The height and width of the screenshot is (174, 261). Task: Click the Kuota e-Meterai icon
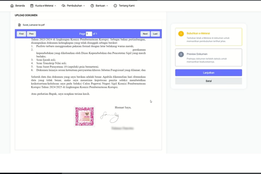(x=32, y=6)
